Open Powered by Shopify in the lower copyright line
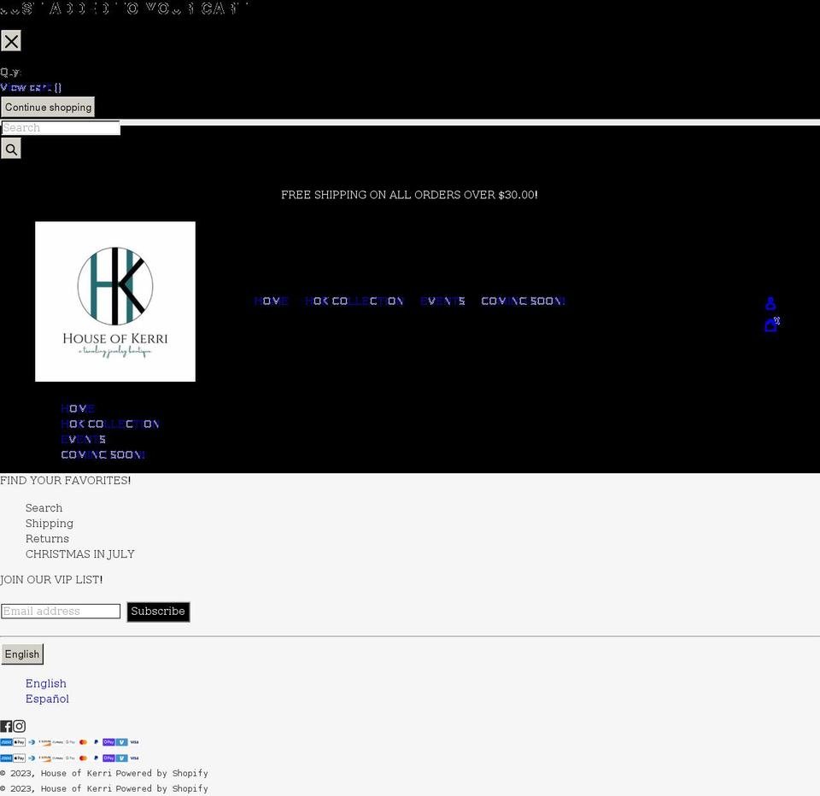 coord(162,788)
